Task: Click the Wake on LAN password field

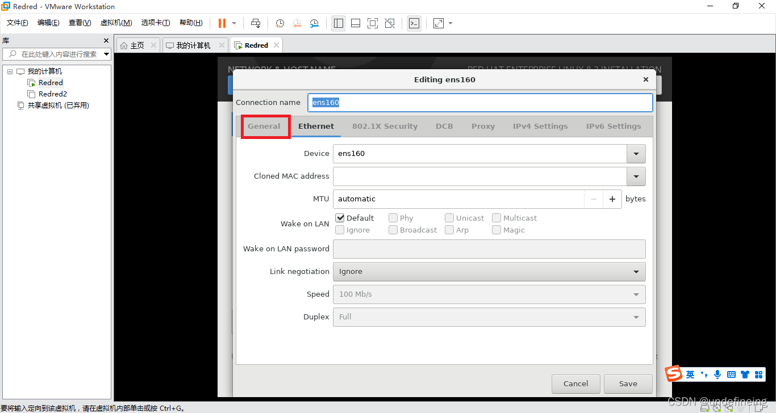Action: (489, 249)
